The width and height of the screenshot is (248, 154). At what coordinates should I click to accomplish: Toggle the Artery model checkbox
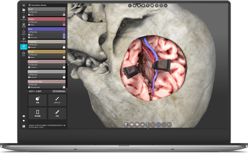pyautogui.click(x=29, y=25)
